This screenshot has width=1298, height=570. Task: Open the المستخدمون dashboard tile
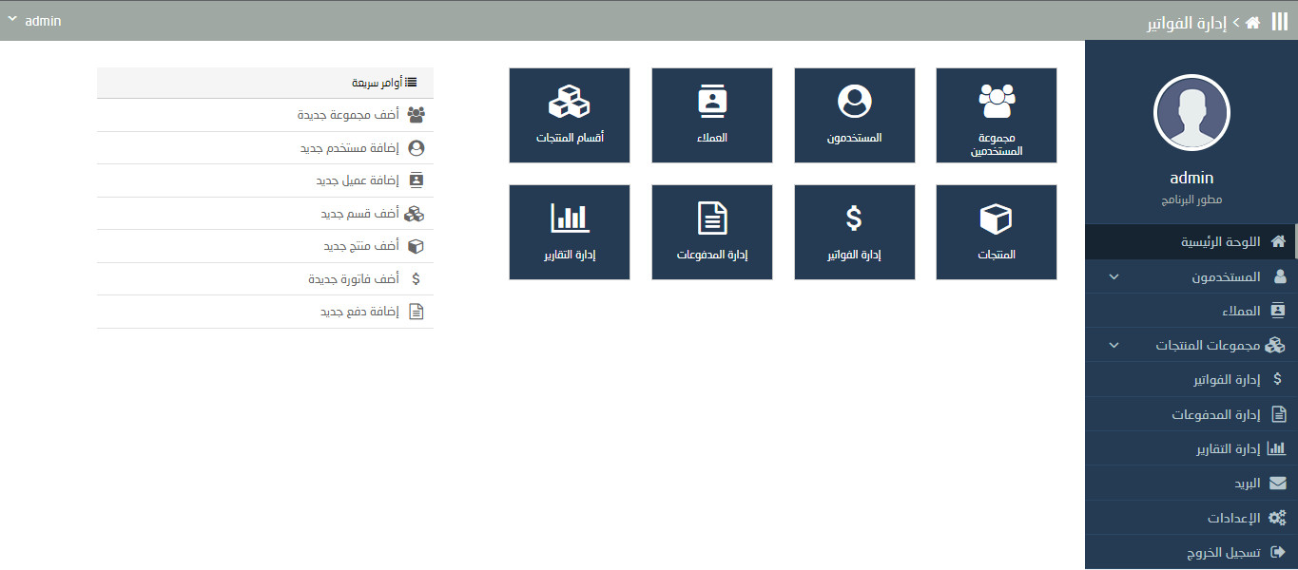coord(854,115)
